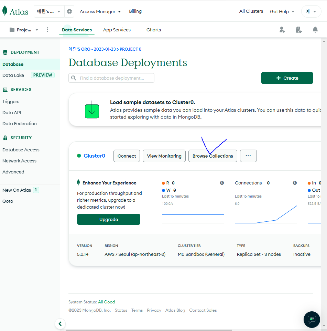Switch to App Services tab
Image resolution: width=327 pixels, height=331 pixels.
pos(117,30)
